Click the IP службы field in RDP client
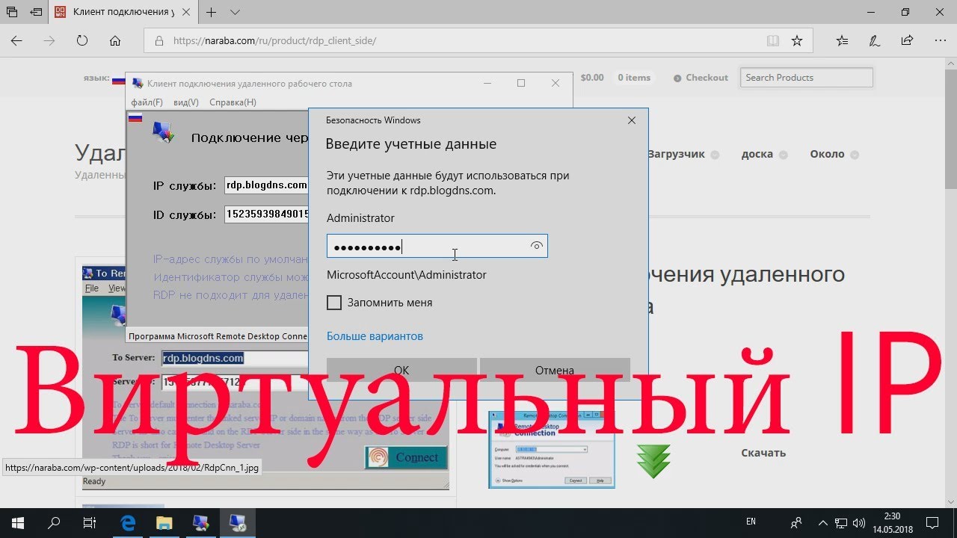957x538 pixels. click(267, 185)
